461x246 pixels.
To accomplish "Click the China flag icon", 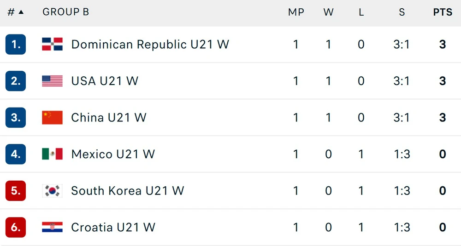I will click(x=53, y=118).
